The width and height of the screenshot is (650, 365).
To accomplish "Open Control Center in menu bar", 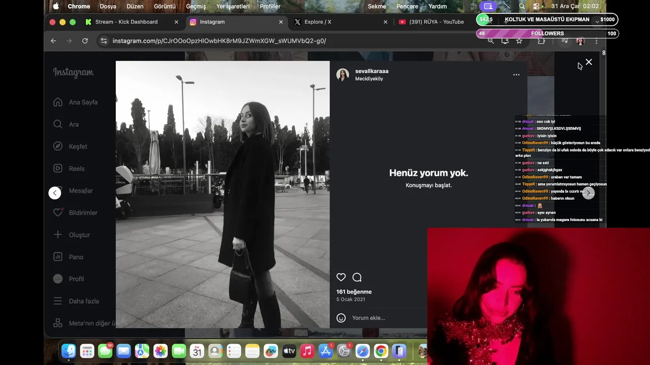I will 537,6.
